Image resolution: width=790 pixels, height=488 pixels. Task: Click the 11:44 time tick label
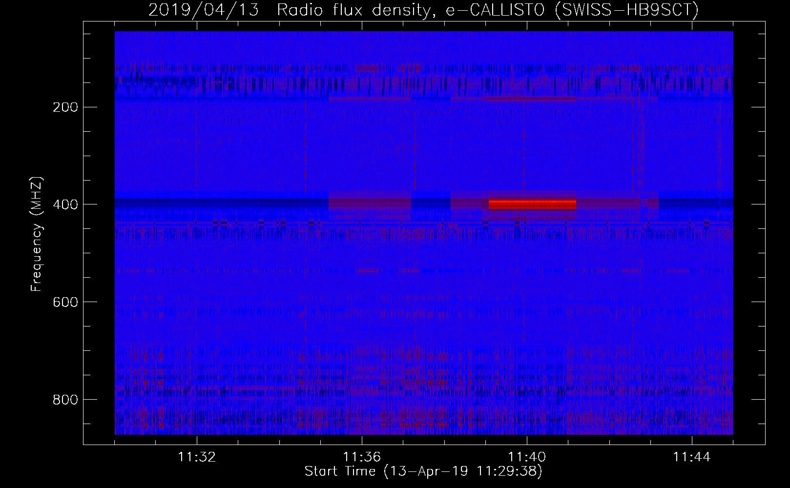tap(692, 457)
